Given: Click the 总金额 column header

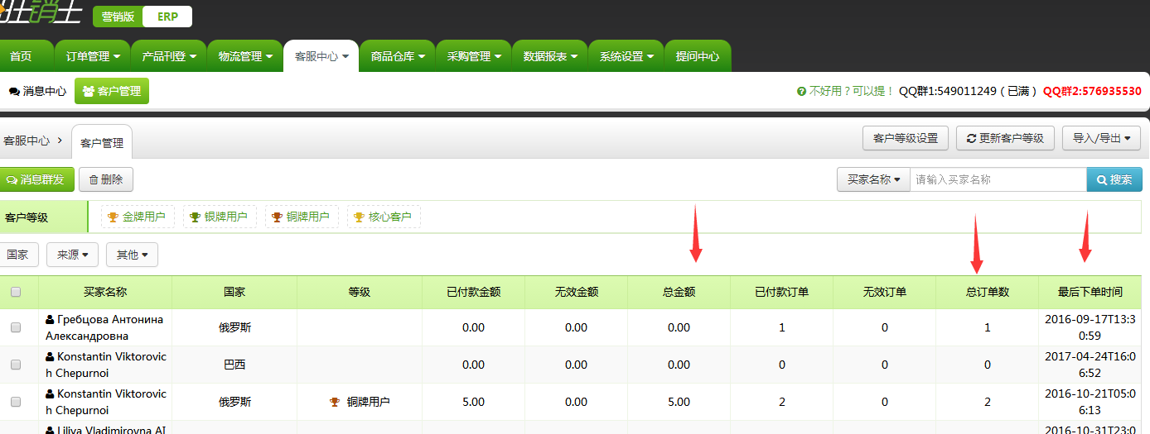Looking at the screenshot, I should tap(679, 292).
